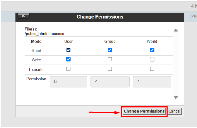This screenshot has height=128, width=197.
Task: Uncheck the User Read permission
Action: (x=69, y=50)
